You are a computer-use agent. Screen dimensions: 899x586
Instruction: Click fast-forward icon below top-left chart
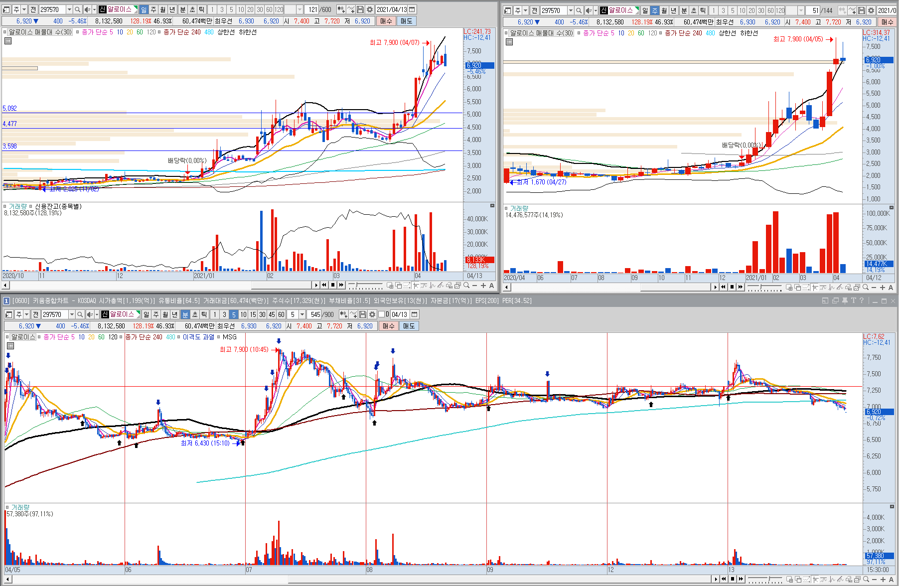341,285
